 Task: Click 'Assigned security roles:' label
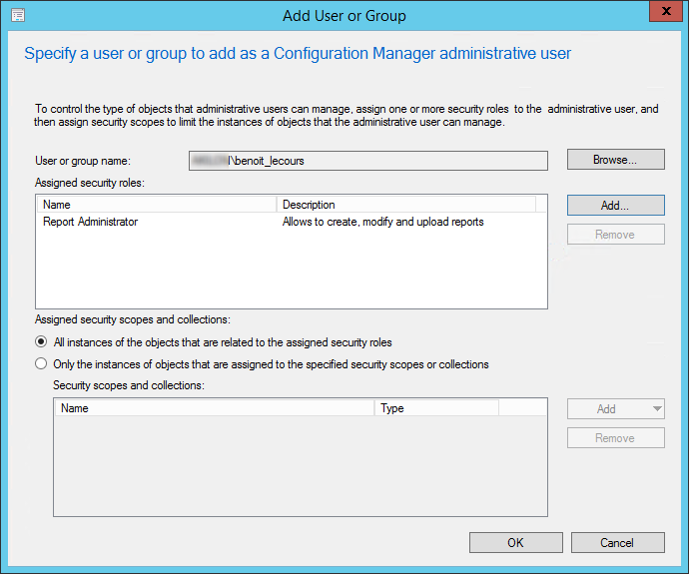point(90,183)
